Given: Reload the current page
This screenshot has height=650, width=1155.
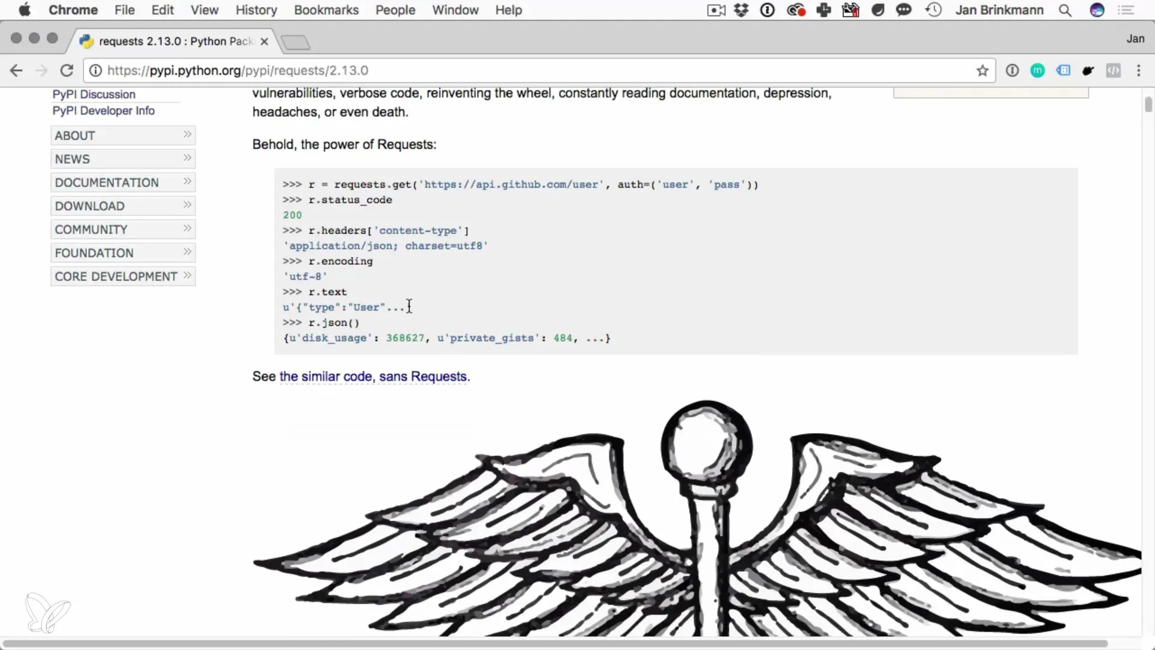Looking at the screenshot, I should [x=67, y=70].
